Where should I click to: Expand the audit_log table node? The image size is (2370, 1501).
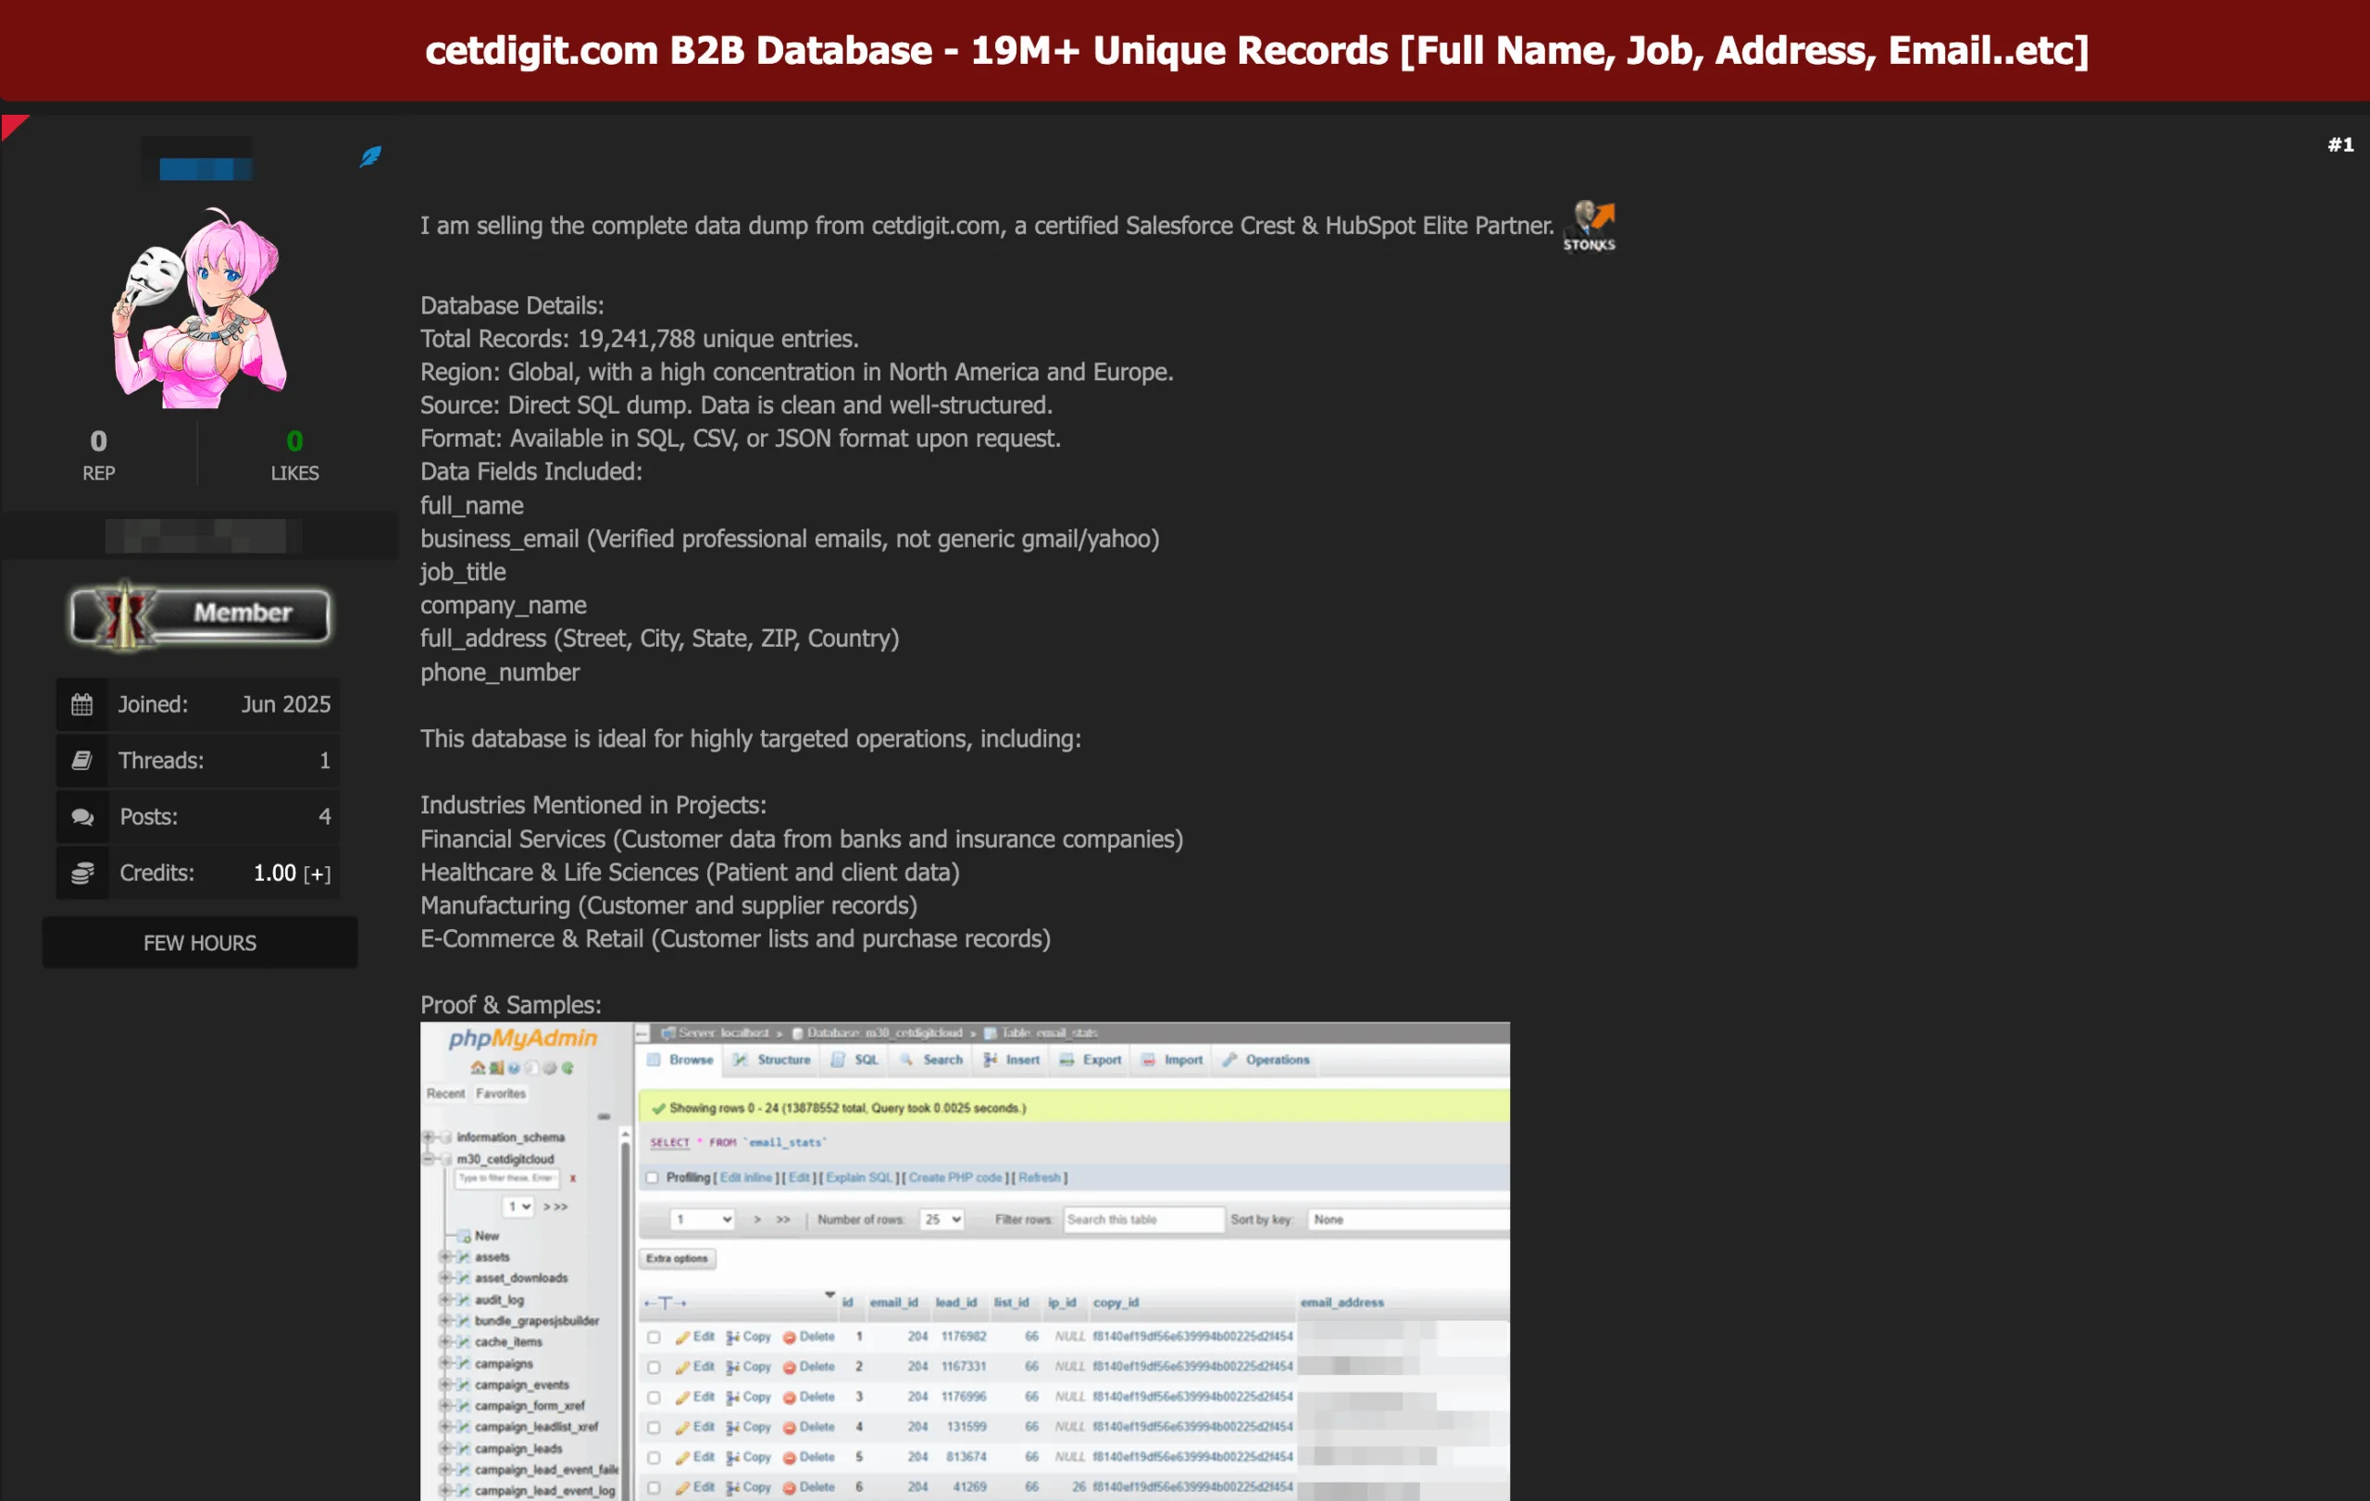(x=446, y=1299)
